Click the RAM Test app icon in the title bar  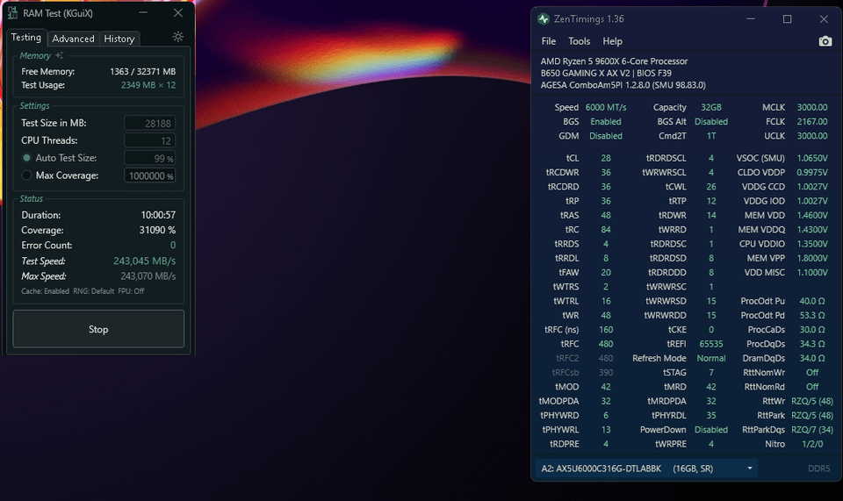[x=14, y=13]
